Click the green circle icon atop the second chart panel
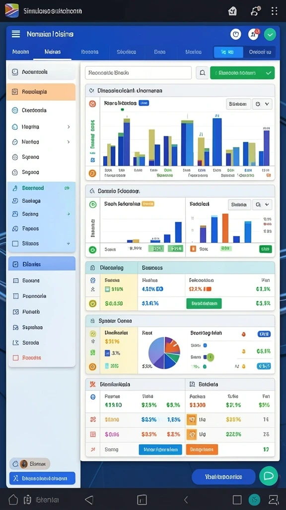 (x=92, y=204)
